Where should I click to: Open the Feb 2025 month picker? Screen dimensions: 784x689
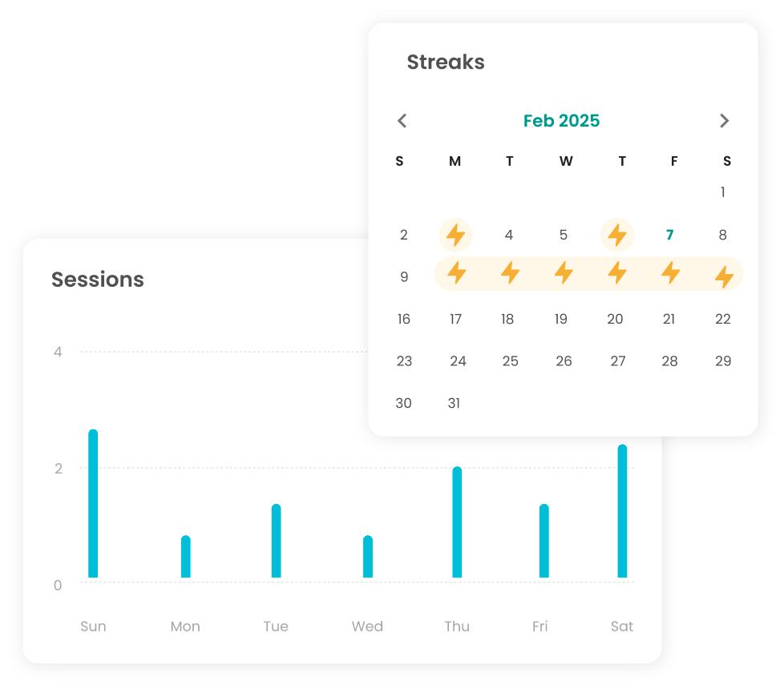(561, 121)
